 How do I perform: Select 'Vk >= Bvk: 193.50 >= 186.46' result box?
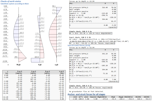(x=91, y=88)
